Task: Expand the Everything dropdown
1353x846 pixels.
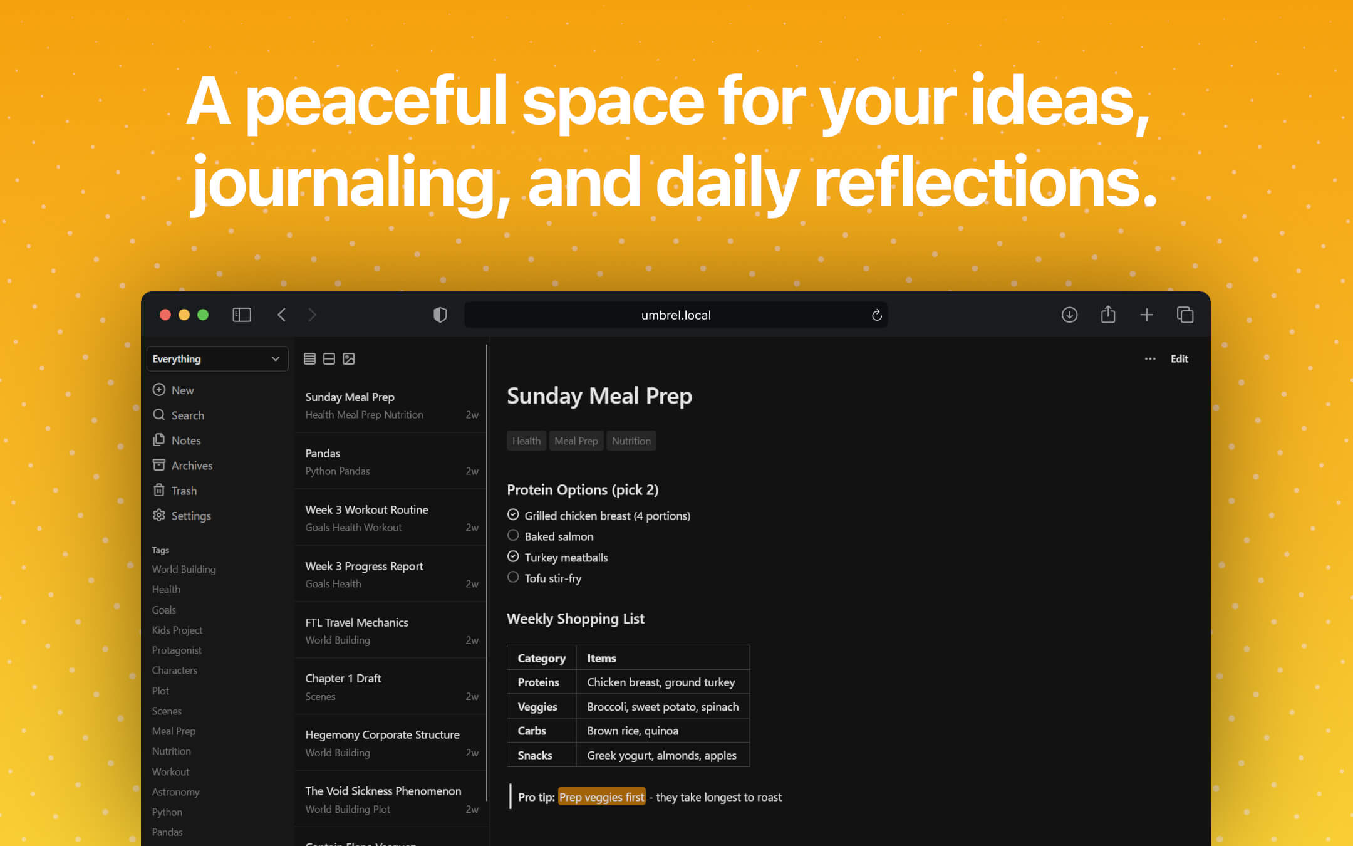Action: [217, 358]
